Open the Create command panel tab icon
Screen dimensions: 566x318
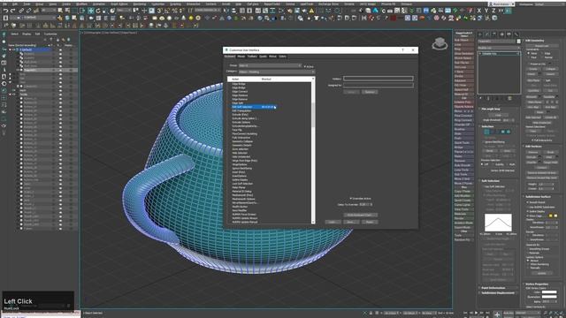pos(480,34)
